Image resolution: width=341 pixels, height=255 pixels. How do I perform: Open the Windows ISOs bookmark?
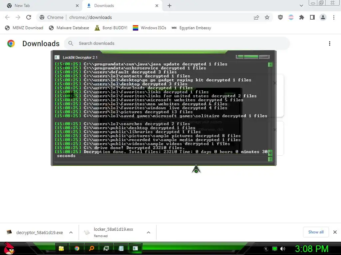click(x=150, y=28)
